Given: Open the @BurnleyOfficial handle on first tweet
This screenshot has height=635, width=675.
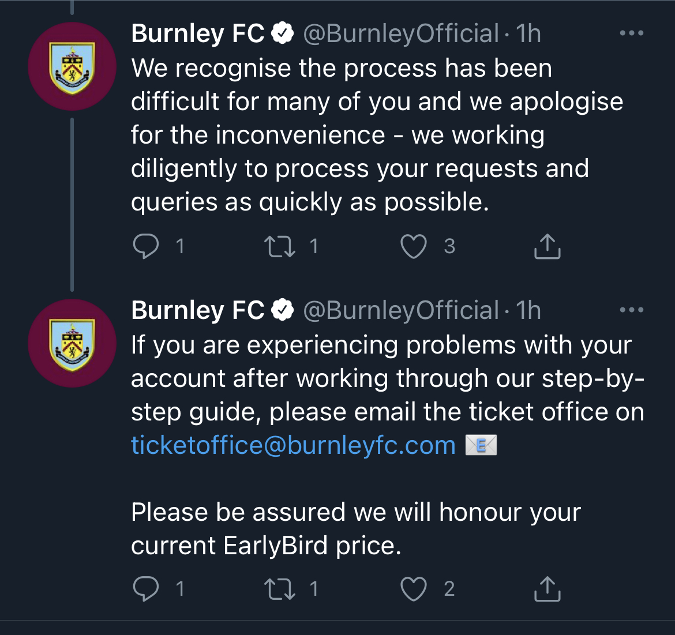Looking at the screenshot, I should 400,33.
